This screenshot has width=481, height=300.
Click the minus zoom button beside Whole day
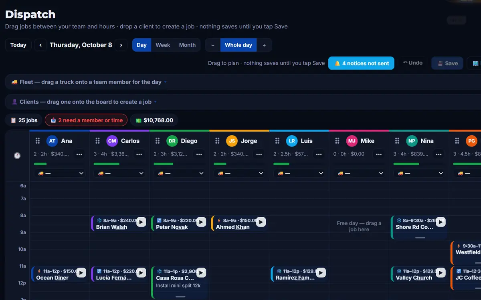213,45
